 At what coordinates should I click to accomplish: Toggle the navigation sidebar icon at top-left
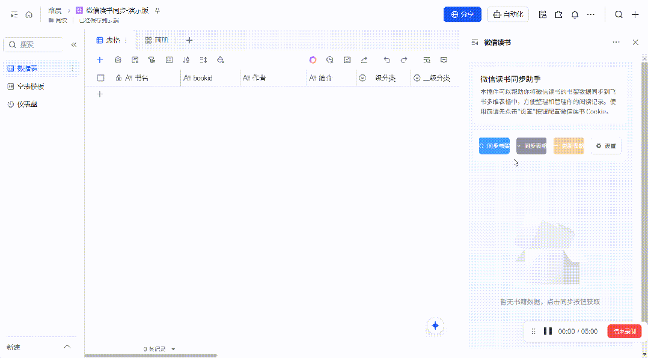click(x=14, y=14)
